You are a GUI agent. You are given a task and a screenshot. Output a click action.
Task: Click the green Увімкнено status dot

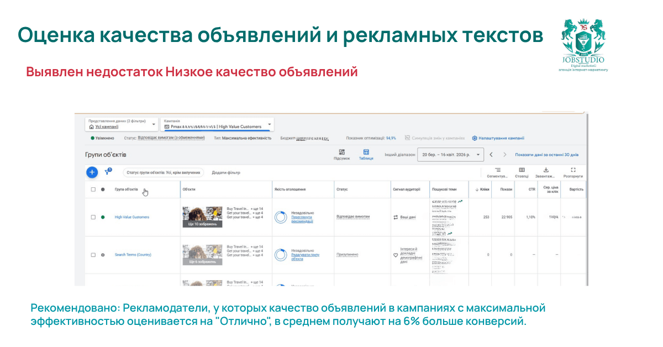[92, 138]
